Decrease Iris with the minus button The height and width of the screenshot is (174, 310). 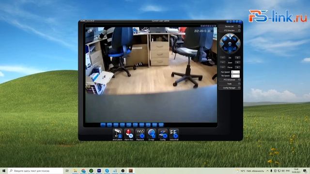(x=223, y=58)
